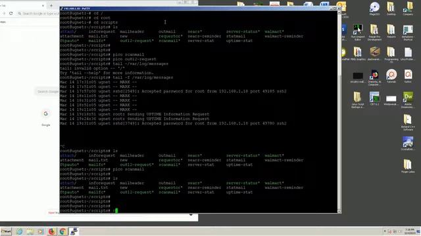The image size is (421, 236).
Task: Open the Start menu
Action: coord(6,231)
